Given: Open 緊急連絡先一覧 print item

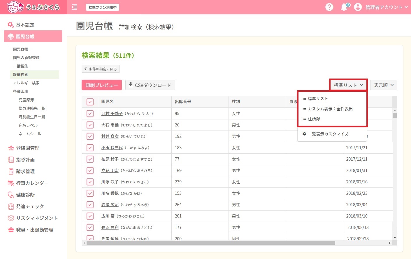Looking at the screenshot, I should 32,108.
